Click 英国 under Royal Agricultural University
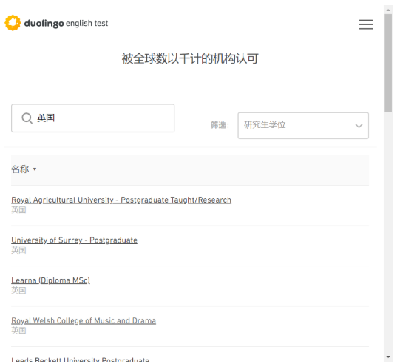This screenshot has width=400, height=364. (18, 210)
